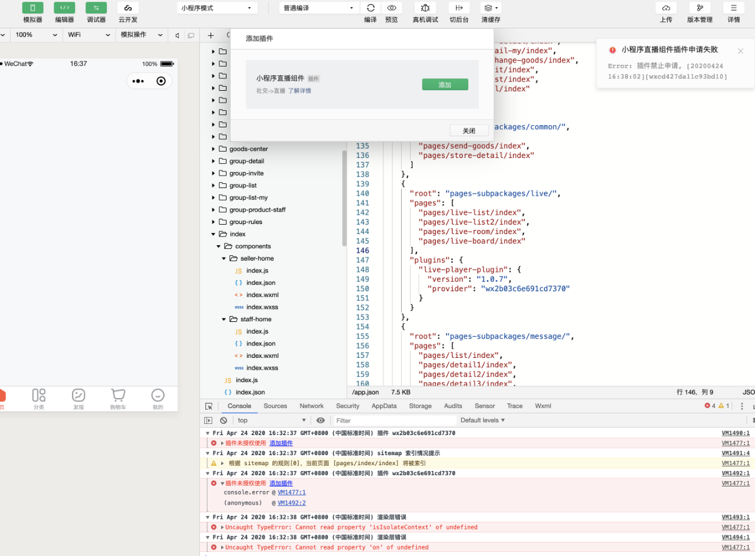Open the VM1492:2 source link

point(292,503)
